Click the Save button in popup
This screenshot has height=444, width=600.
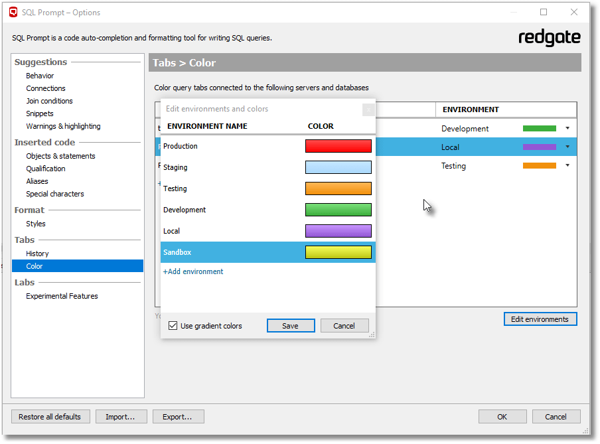click(x=290, y=326)
